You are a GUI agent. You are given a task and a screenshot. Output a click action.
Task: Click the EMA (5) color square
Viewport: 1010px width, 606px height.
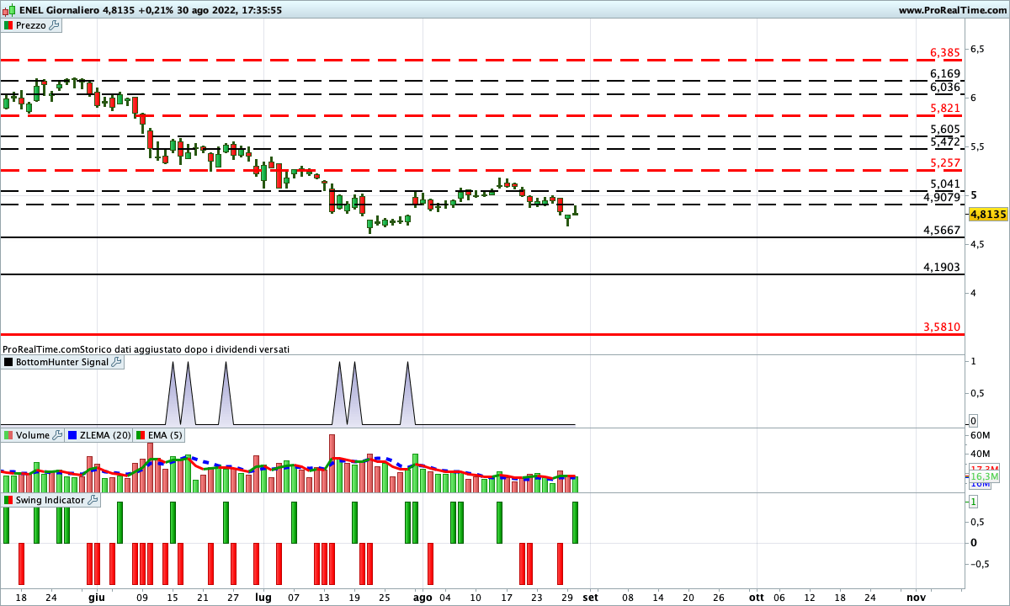point(141,435)
